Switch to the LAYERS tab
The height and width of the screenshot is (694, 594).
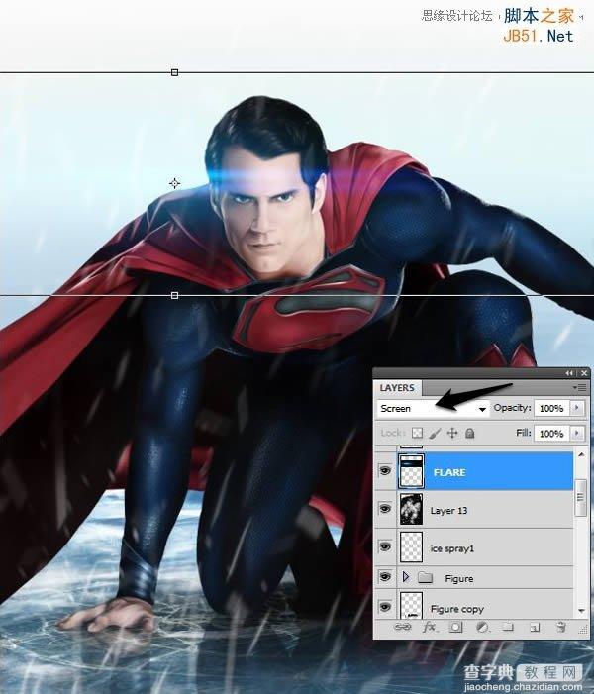point(397,388)
